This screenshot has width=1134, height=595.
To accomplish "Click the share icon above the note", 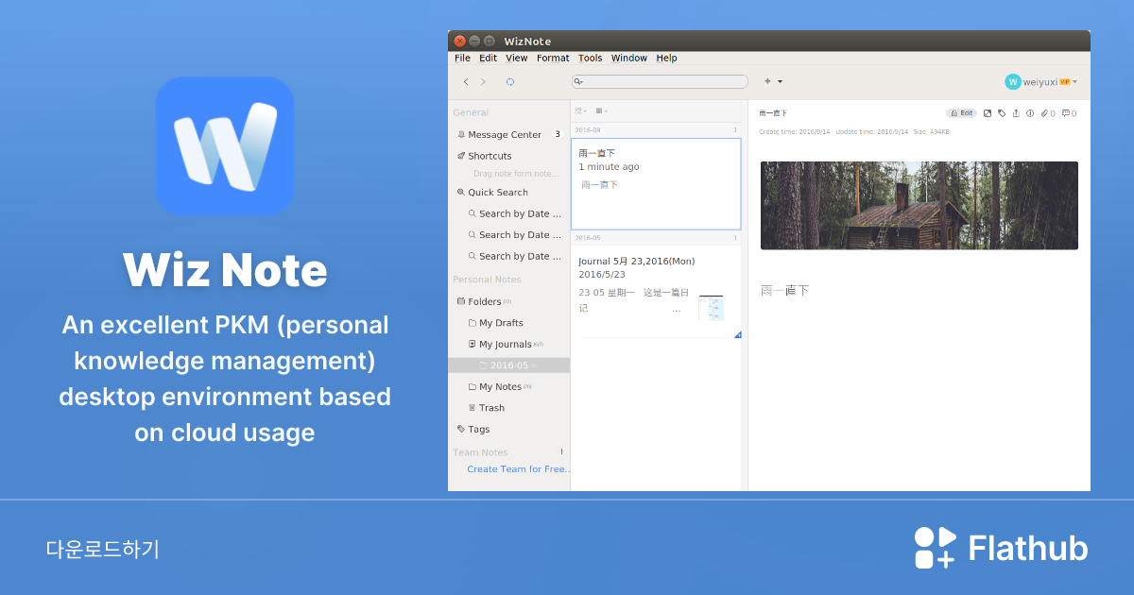I will click(x=1014, y=112).
